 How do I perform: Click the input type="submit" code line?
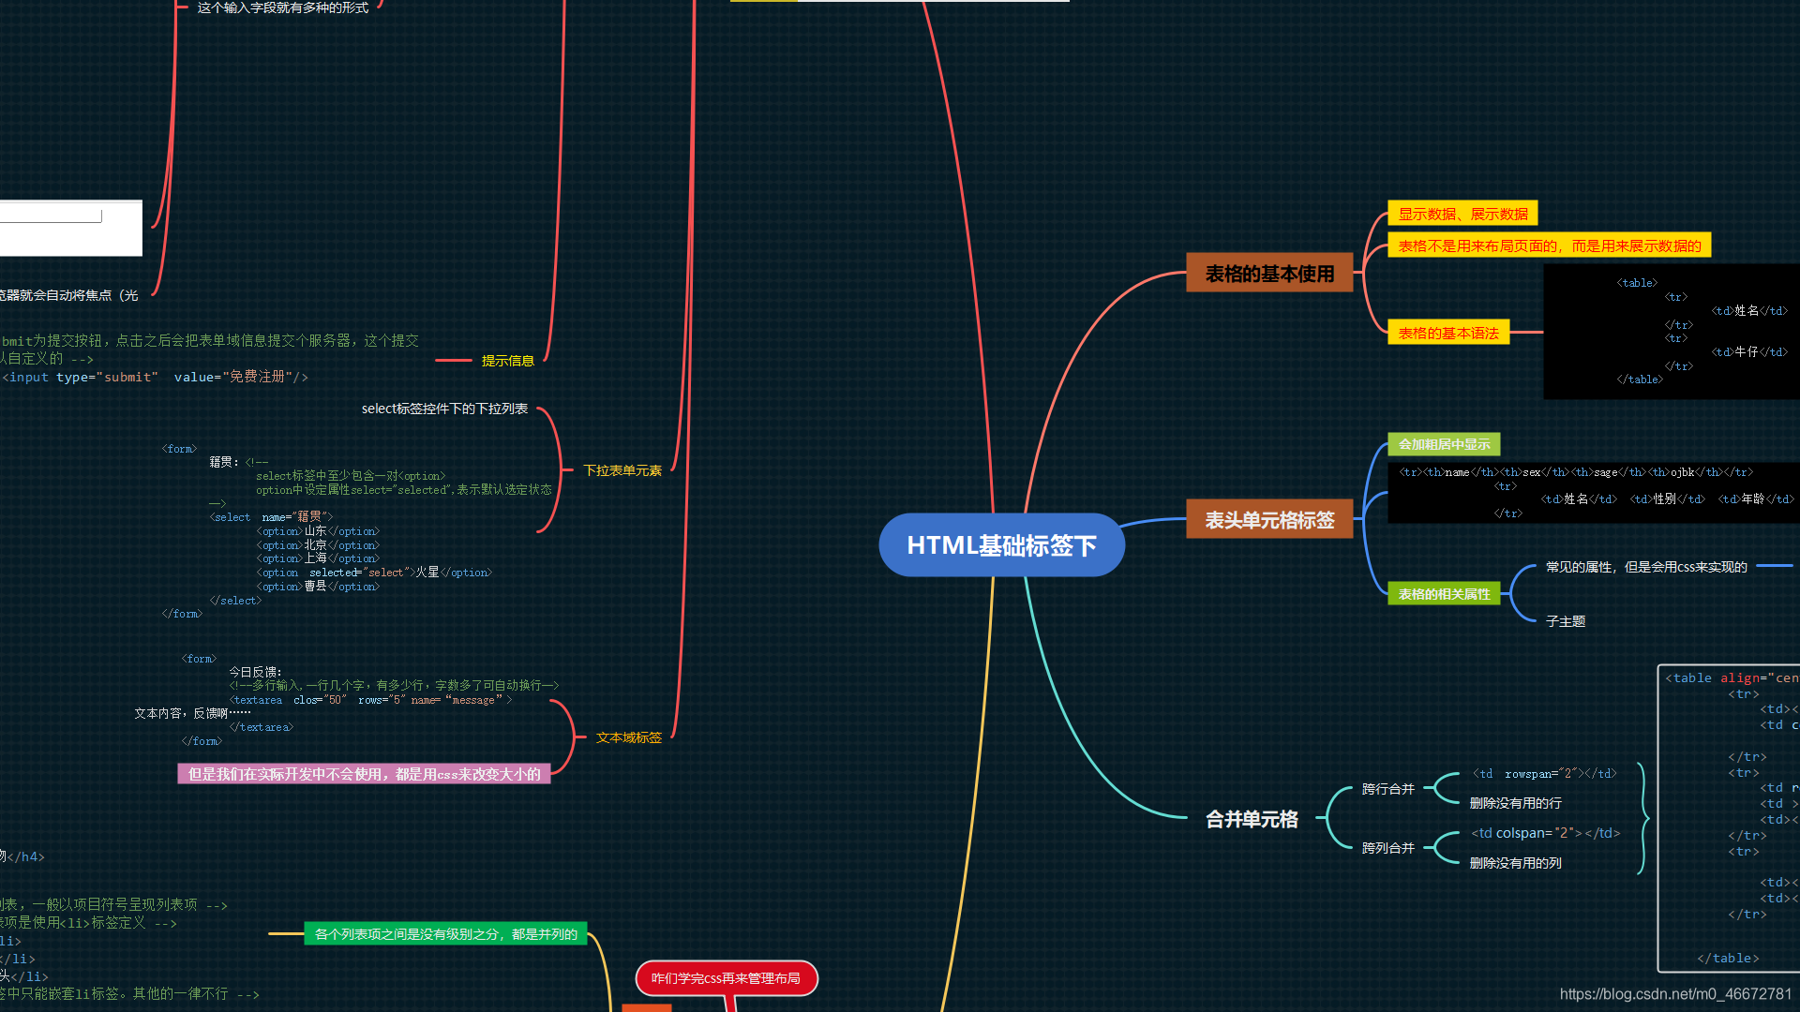155,377
